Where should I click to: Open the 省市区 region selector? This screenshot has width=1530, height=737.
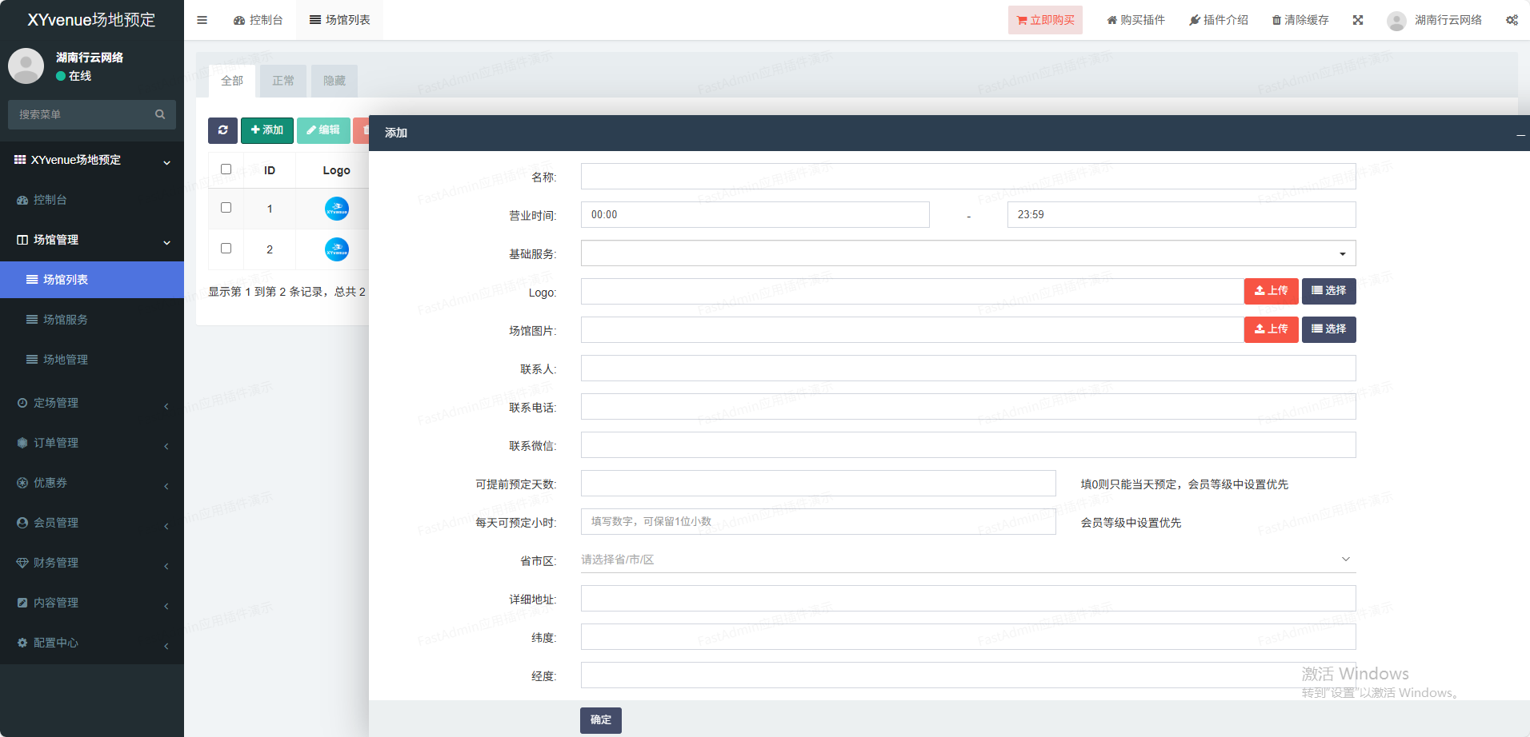(x=967, y=560)
